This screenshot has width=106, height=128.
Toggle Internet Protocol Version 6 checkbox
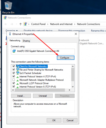(x=14, y=86)
